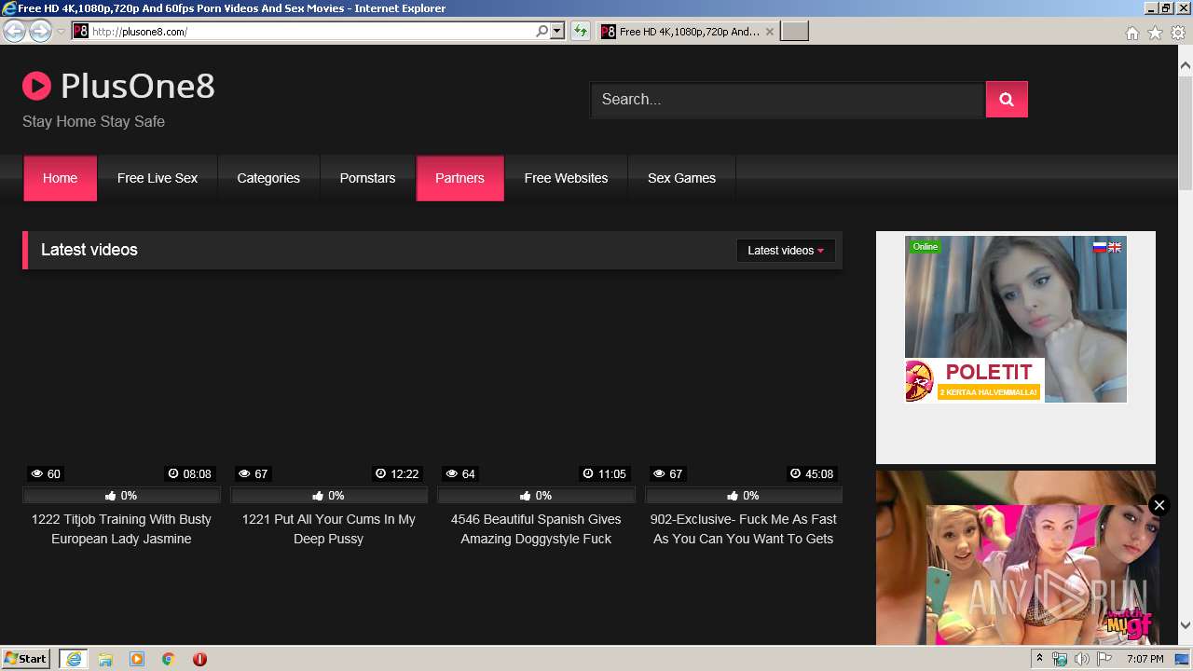Open the address bar autocomplete dropdown arrow
Viewport: 1193px width, 671px height.
pyautogui.click(x=557, y=31)
